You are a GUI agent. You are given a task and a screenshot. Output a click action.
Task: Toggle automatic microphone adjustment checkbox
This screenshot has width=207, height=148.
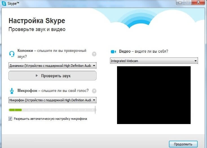click(10, 119)
